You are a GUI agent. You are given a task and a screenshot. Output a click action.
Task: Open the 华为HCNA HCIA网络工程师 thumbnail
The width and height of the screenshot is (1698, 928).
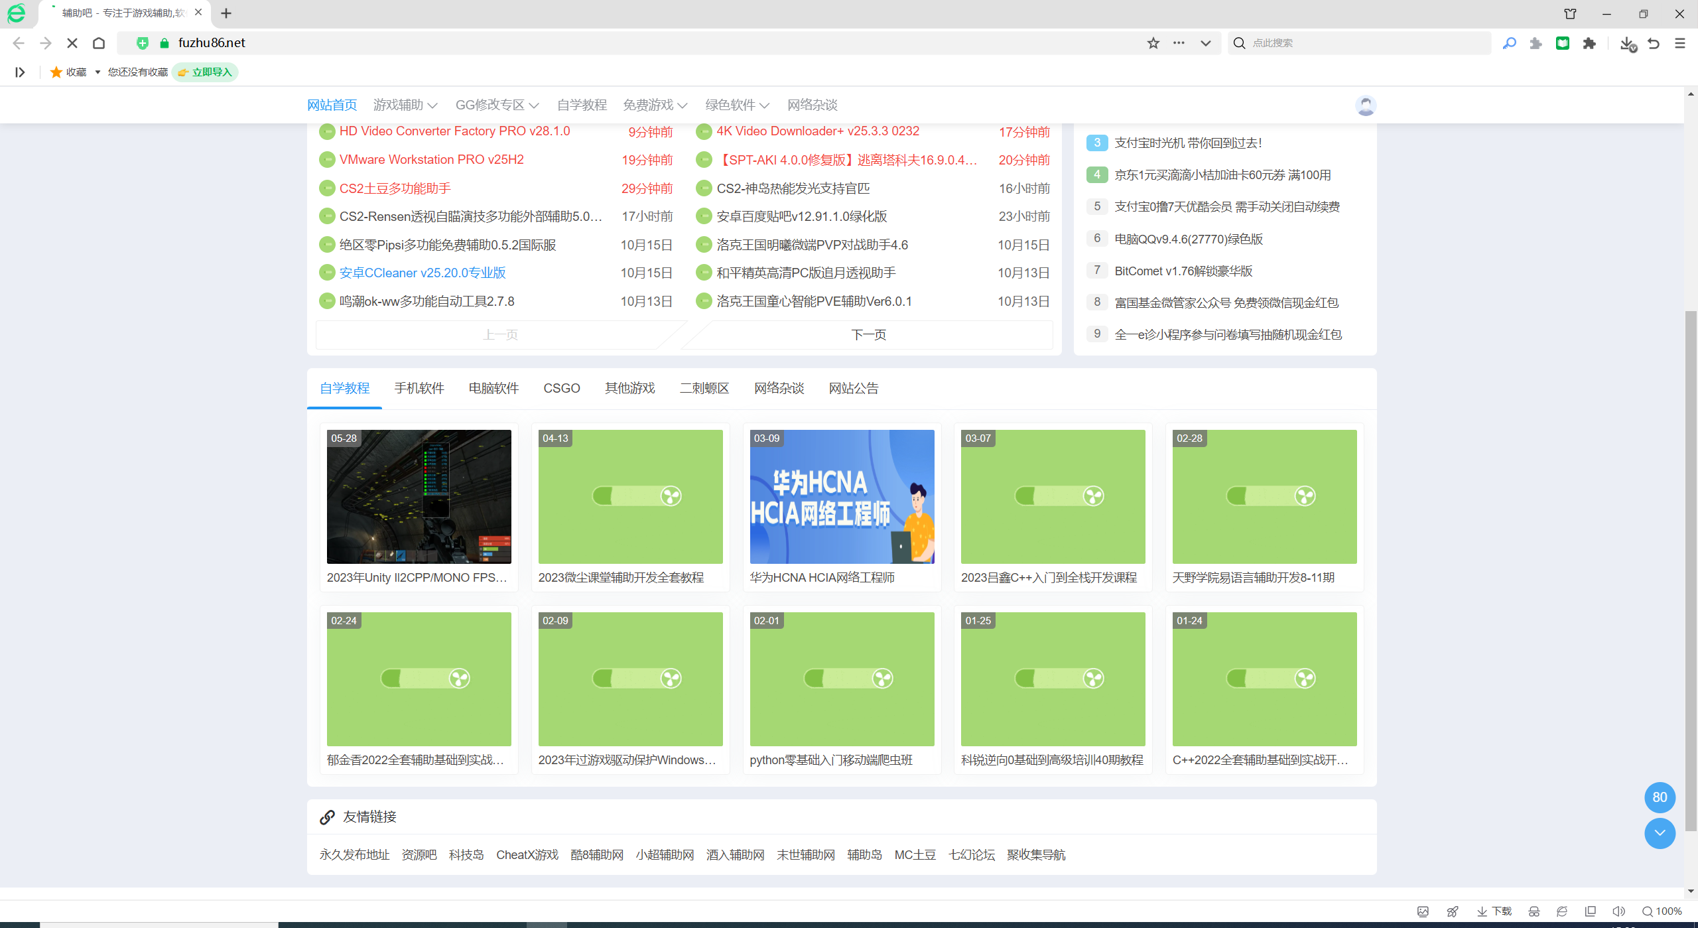pyautogui.click(x=842, y=497)
